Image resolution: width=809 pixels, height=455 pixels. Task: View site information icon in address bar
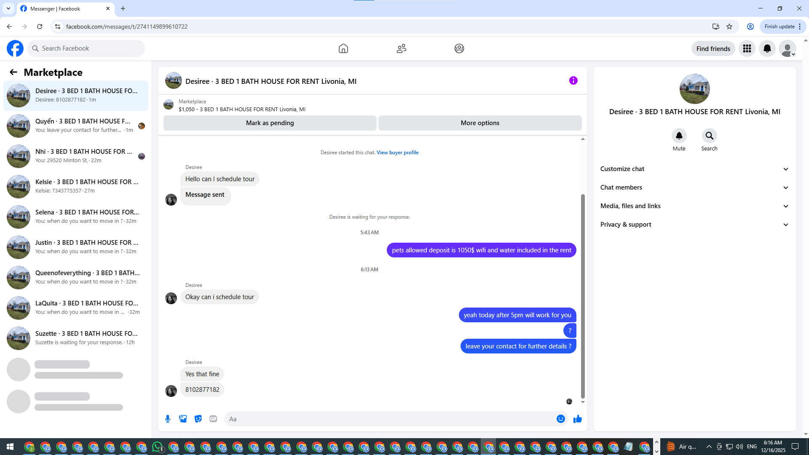58,27
